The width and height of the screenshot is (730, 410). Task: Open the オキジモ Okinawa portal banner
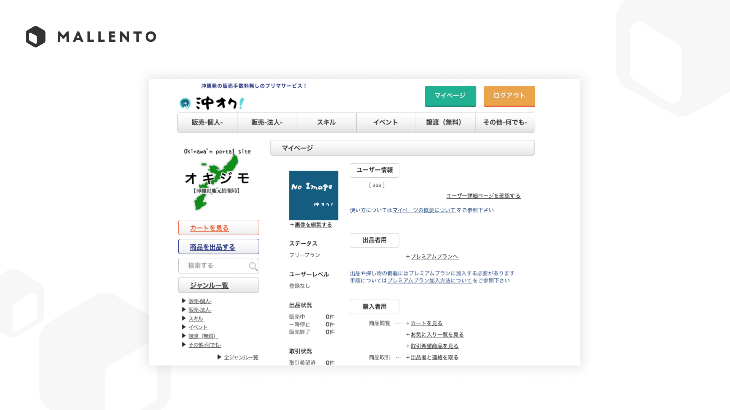click(218, 178)
